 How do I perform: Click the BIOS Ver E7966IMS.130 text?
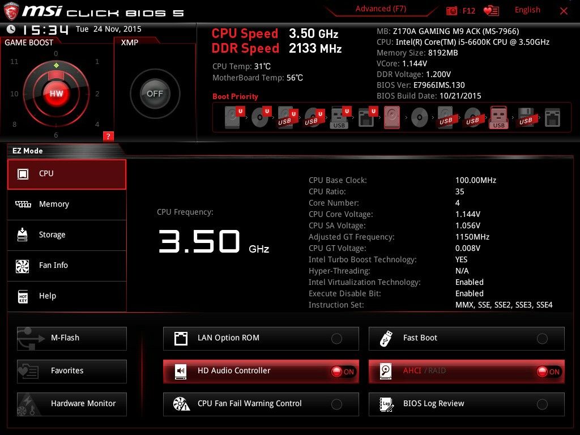click(x=421, y=85)
